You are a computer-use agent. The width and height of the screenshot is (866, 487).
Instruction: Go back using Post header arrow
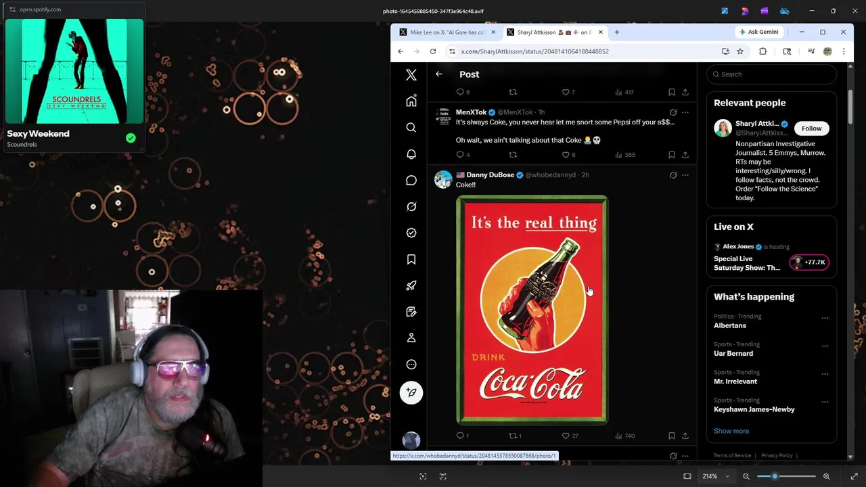(x=439, y=74)
